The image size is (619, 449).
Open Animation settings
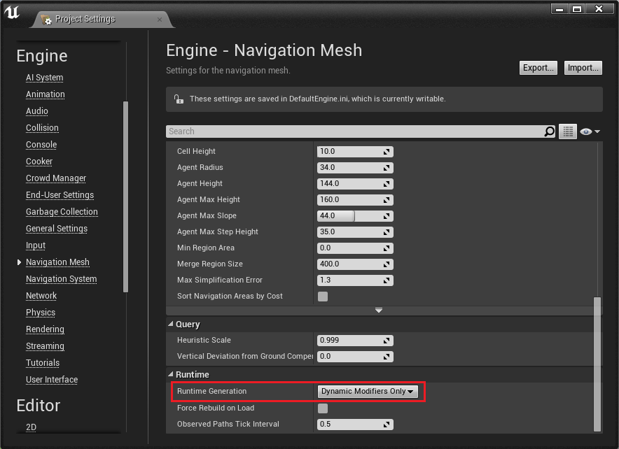[x=45, y=94]
